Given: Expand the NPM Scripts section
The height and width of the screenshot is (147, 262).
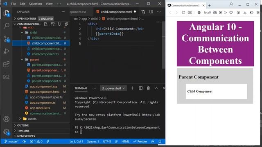Looking at the screenshot, I should pyautogui.click(x=41, y=136).
